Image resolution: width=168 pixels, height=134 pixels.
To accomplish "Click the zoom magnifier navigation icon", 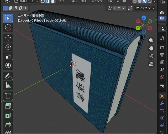I will (151, 40).
